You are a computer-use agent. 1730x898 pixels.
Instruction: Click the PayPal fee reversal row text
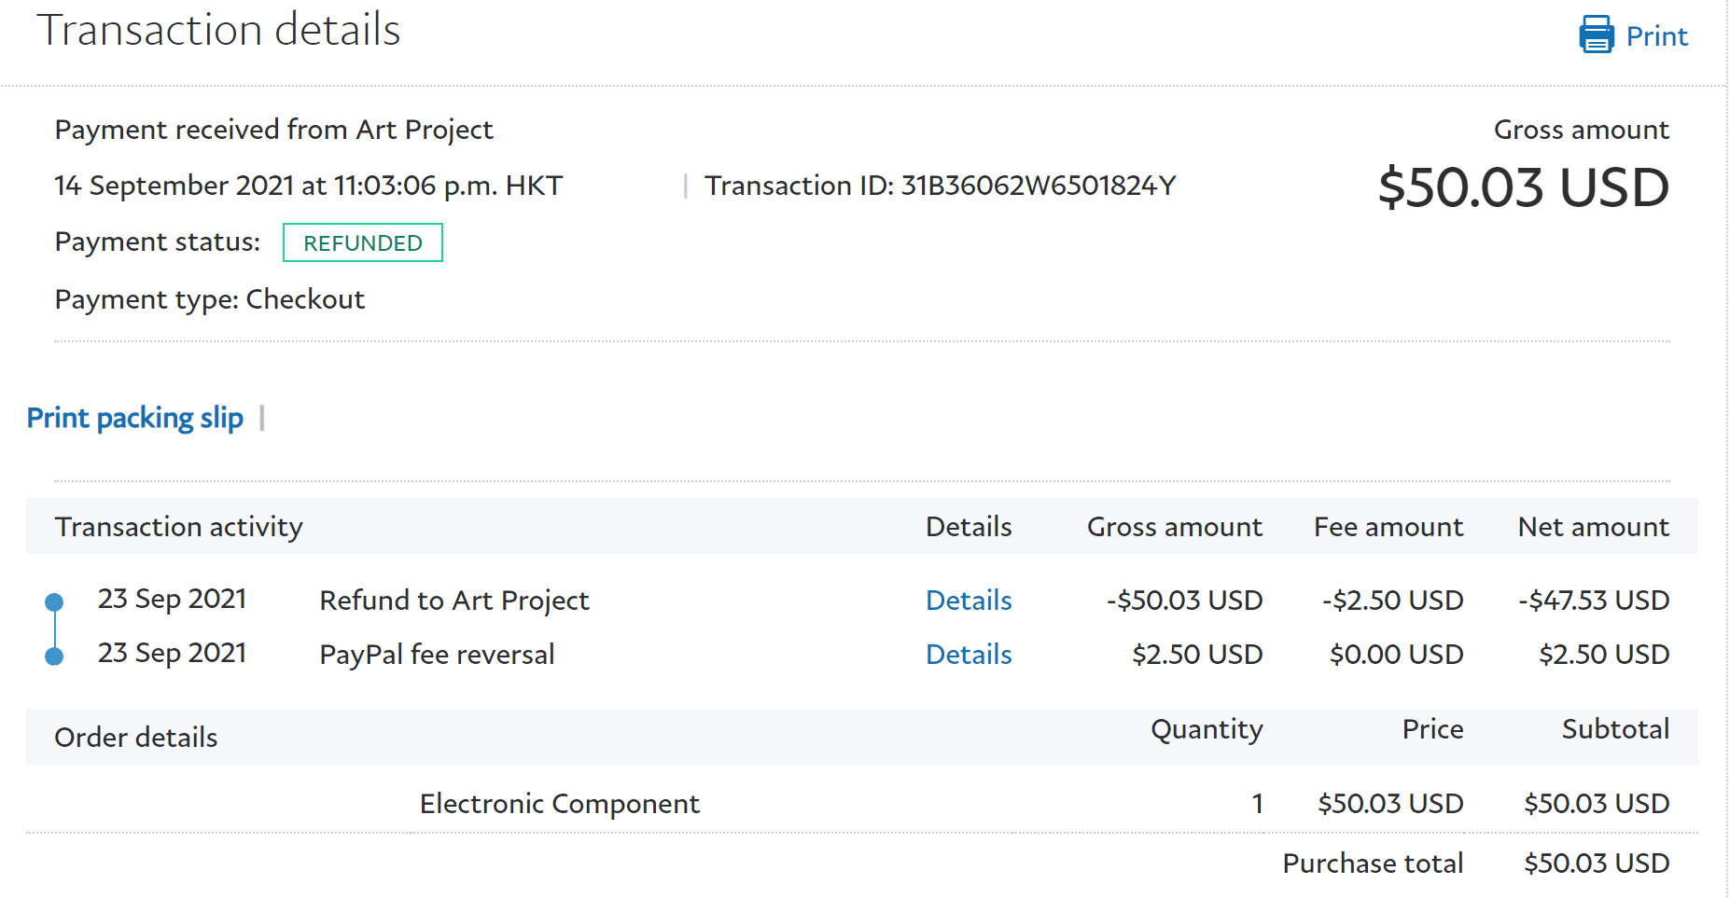point(437,655)
